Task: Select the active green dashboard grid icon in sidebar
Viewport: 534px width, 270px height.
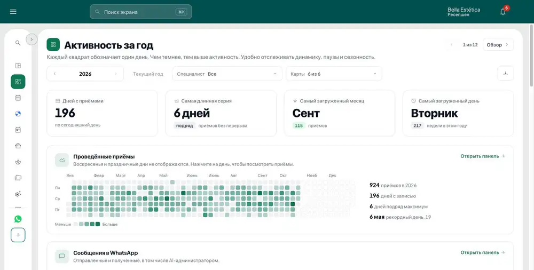Action: pos(18,82)
